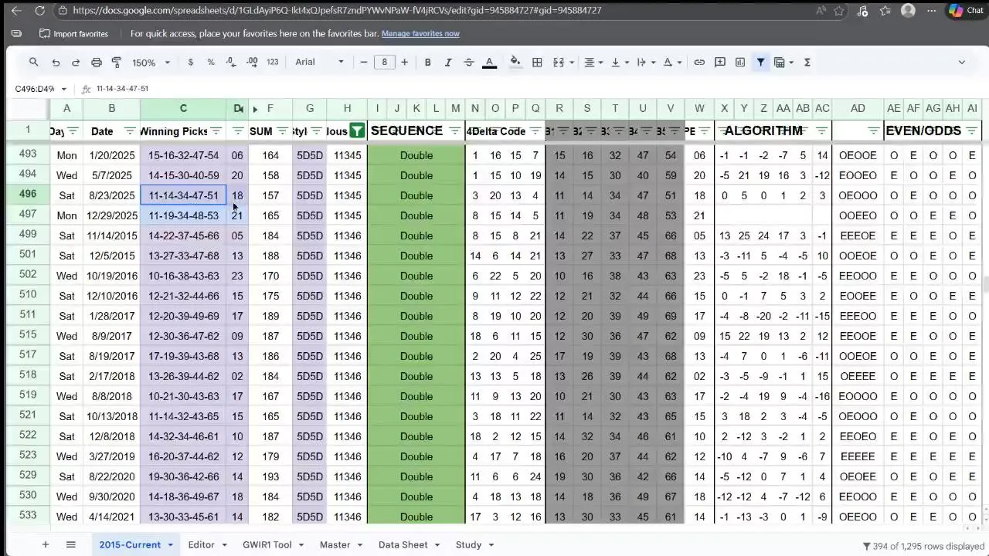Open the zoom level dropdown showing 150%
Image resolution: width=989 pixels, height=556 pixels.
151,63
